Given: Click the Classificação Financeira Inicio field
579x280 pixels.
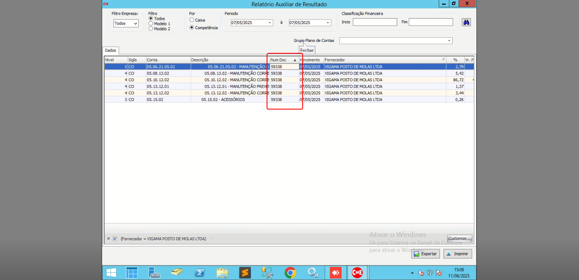Looking at the screenshot, I should (375, 22).
